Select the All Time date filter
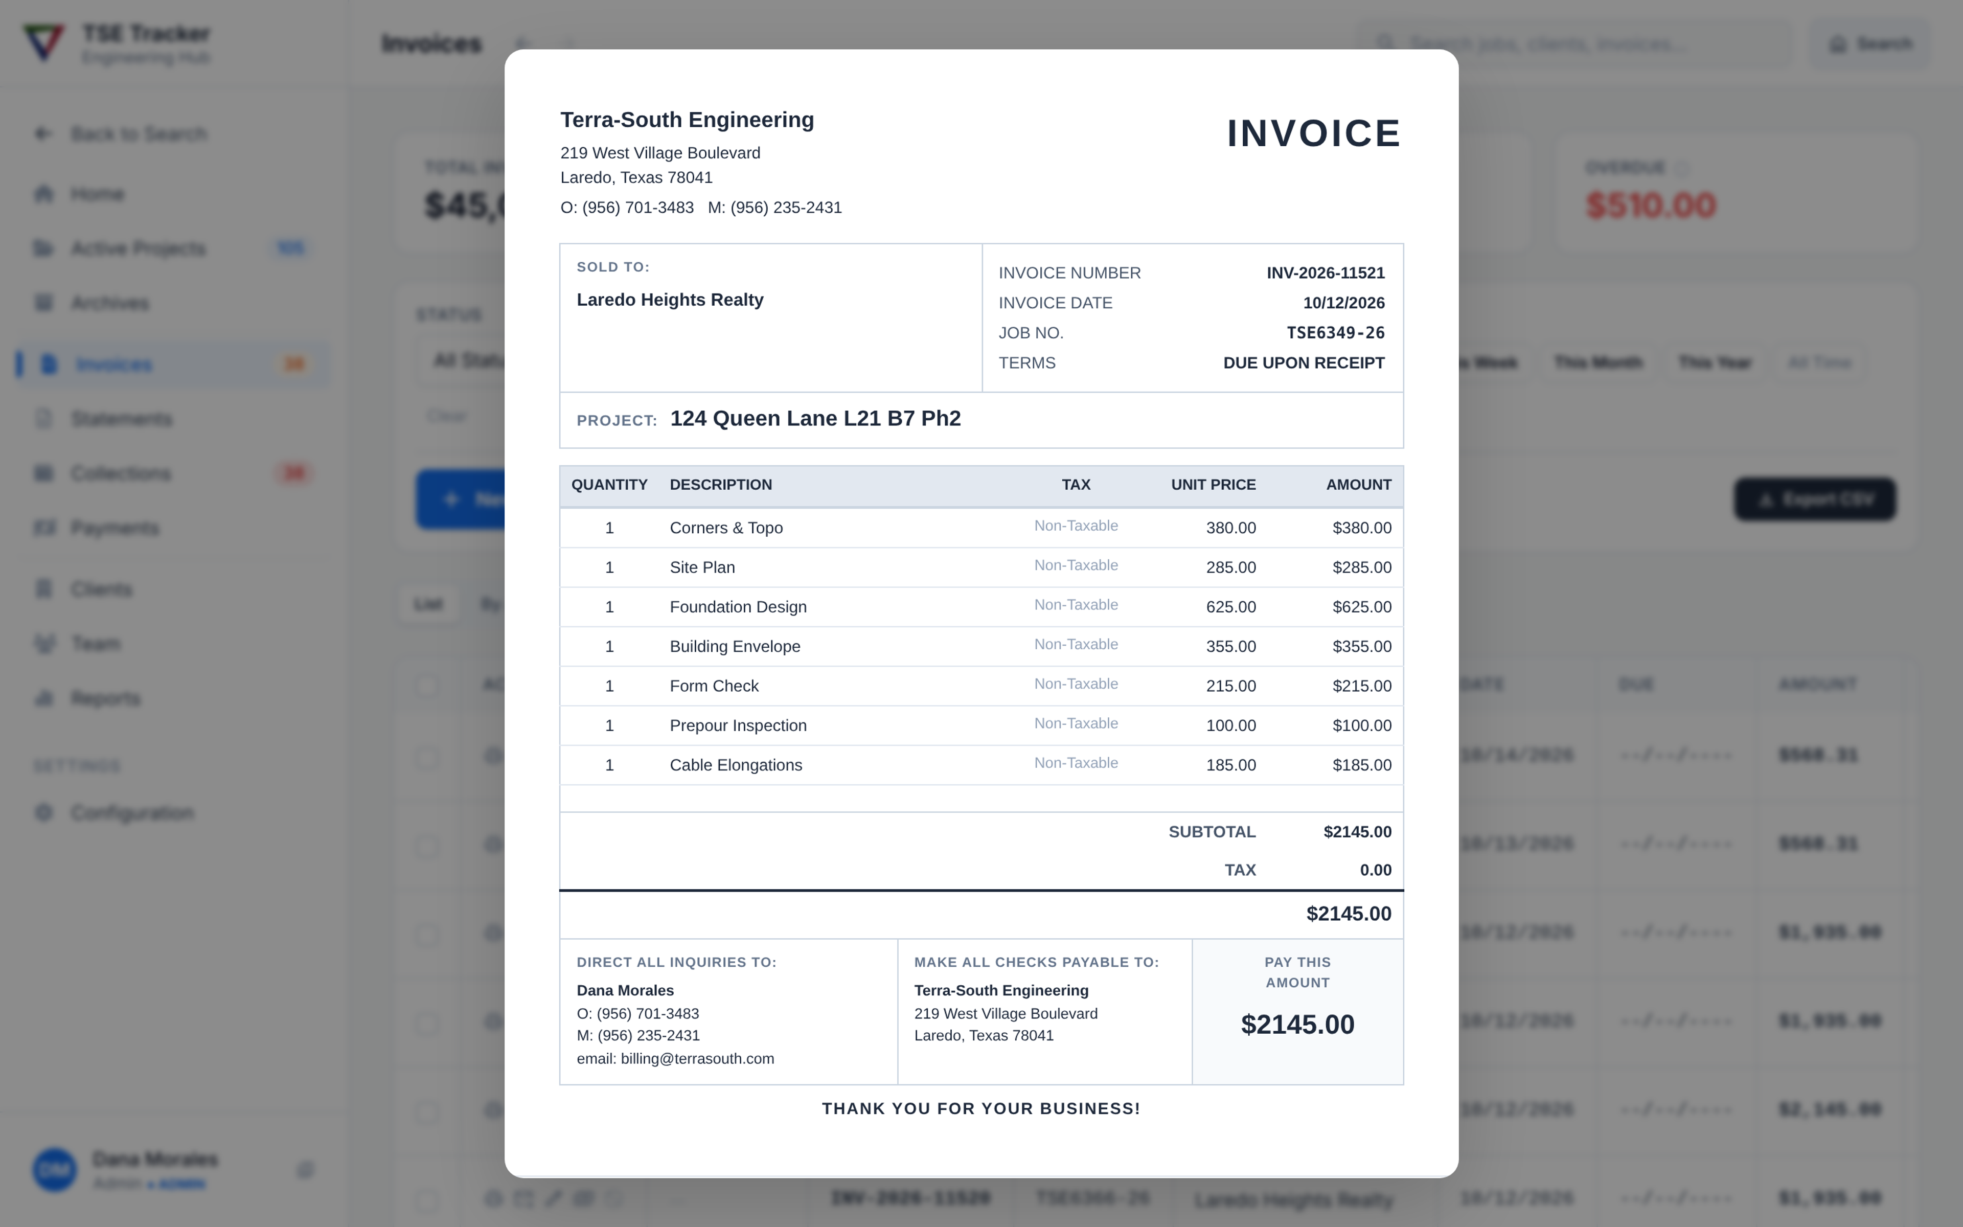The height and width of the screenshot is (1227, 1963). tap(1819, 363)
